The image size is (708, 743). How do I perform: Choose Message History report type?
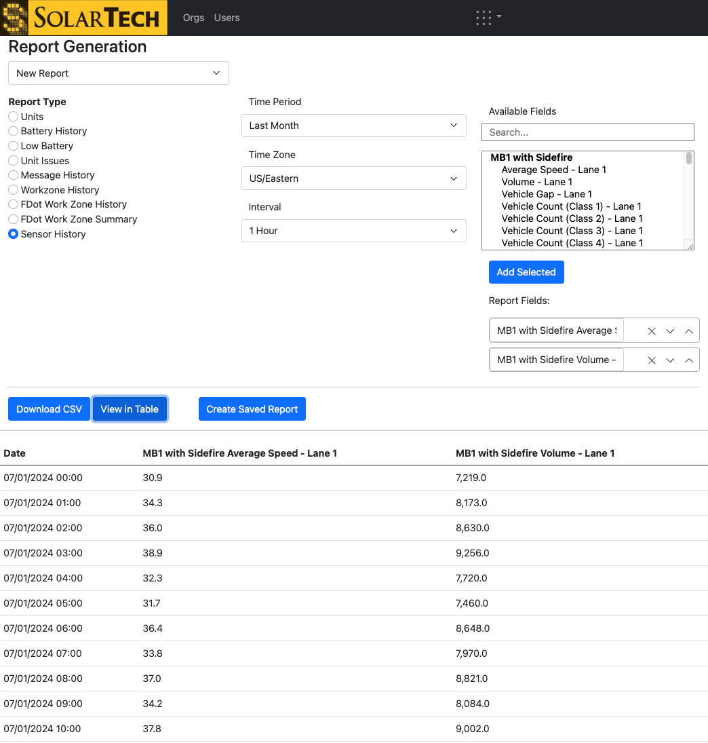[x=14, y=175]
